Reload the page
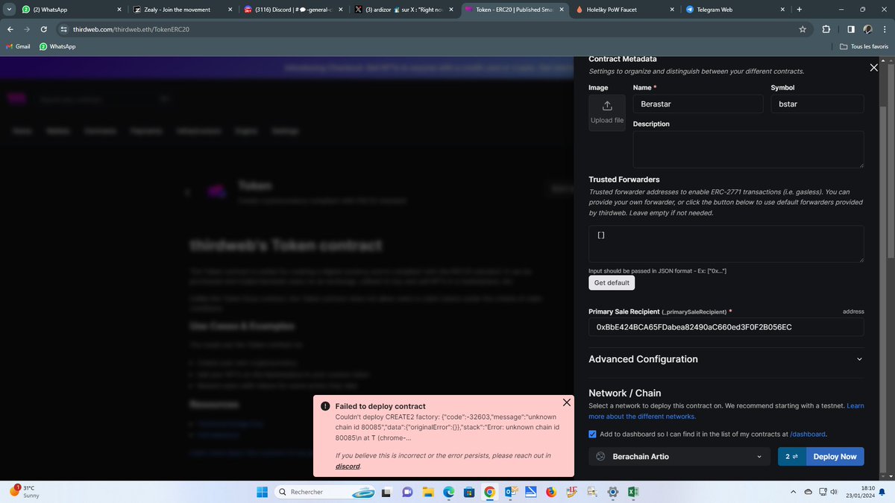This screenshot has height=503, width=895. pyautogui.click(x=45, y=29)
